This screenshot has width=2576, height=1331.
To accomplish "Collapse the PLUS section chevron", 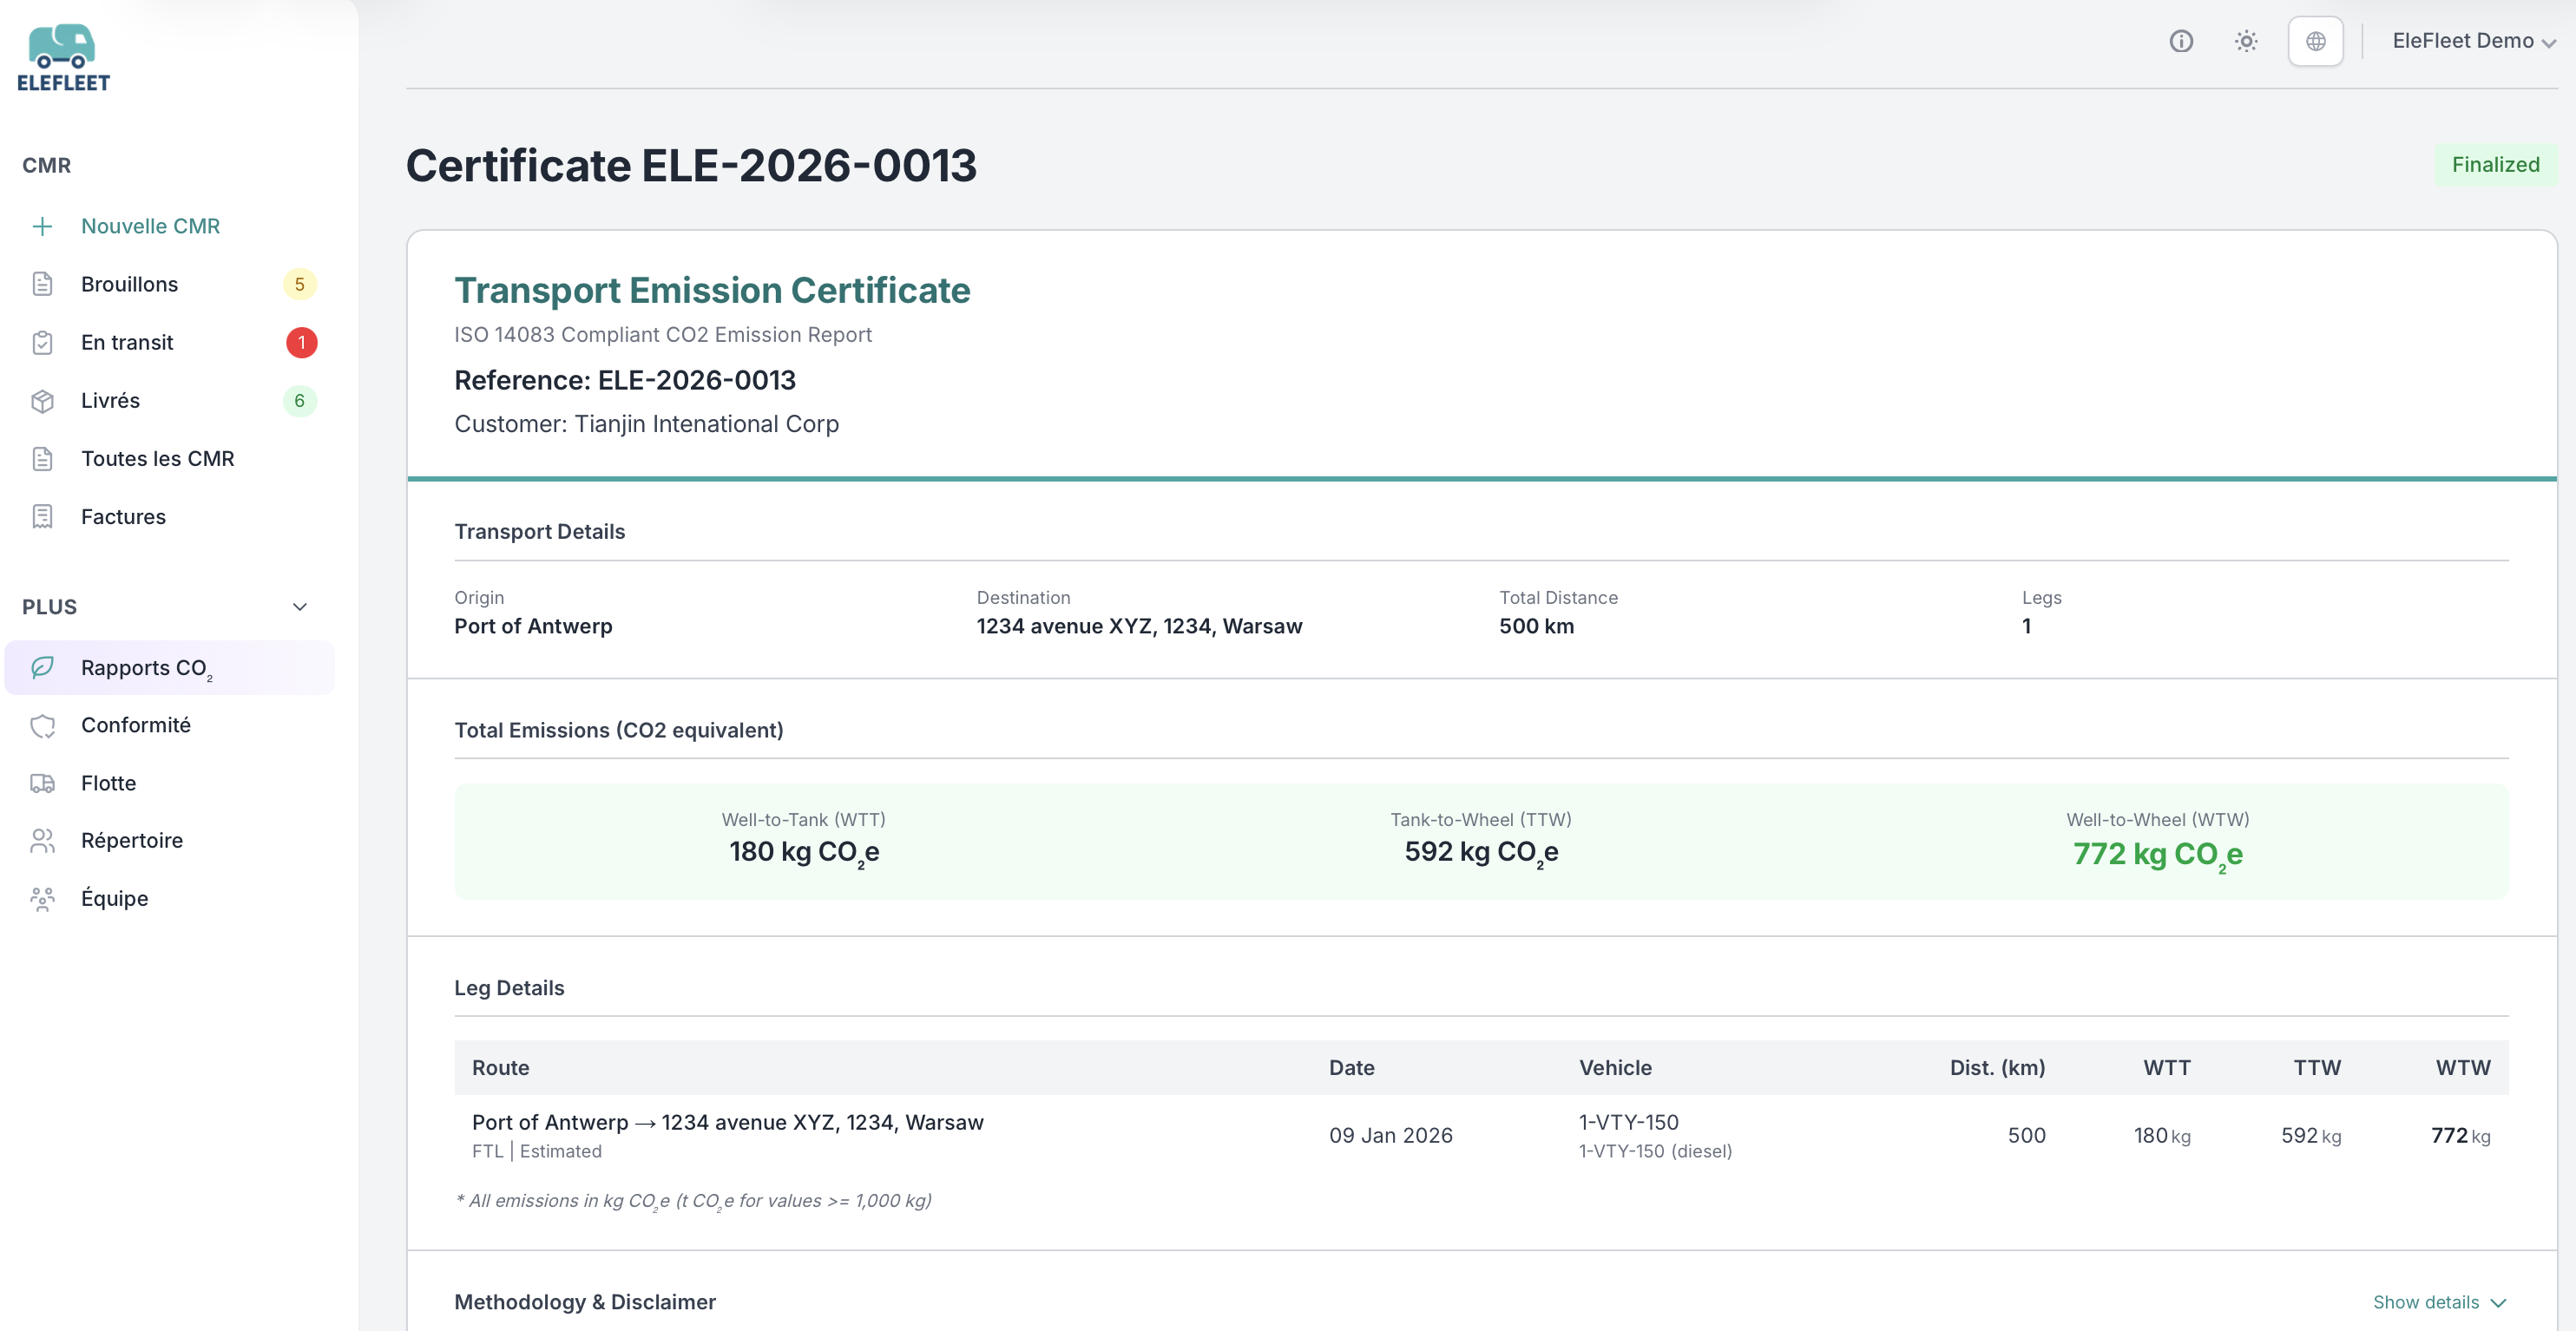I will [299, 607].
